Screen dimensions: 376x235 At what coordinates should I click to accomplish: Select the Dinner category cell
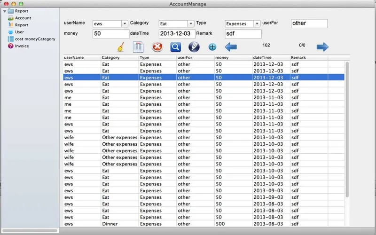coord(120,224)
